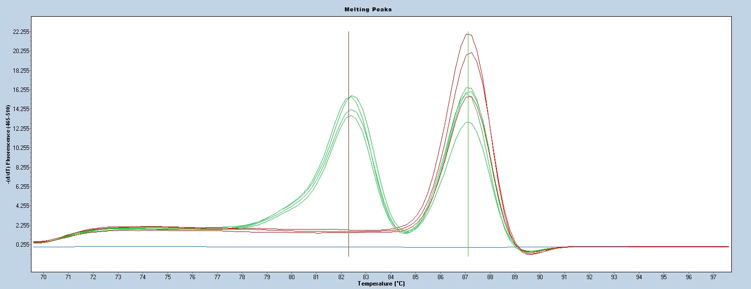Click the curve dip below baseline near 89.6°C

[530, 253]
